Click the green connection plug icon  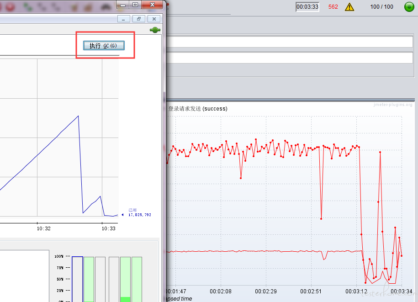pyautogui.click(x=155, y=30)
